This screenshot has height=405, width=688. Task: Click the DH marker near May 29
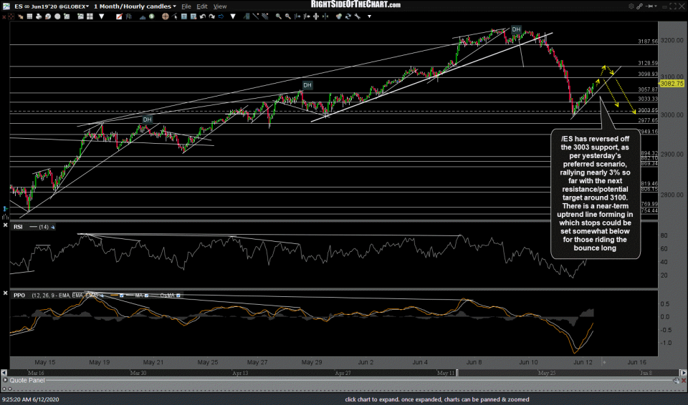tap(307, 85)
